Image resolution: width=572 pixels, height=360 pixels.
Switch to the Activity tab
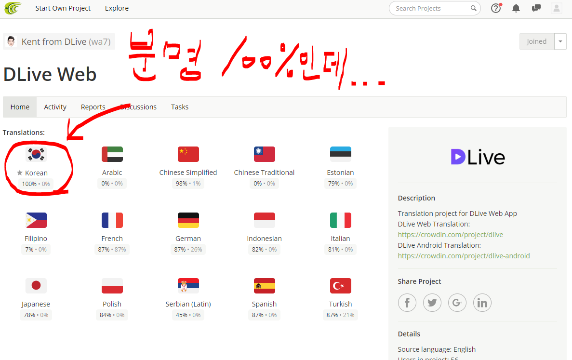[55, 107]
